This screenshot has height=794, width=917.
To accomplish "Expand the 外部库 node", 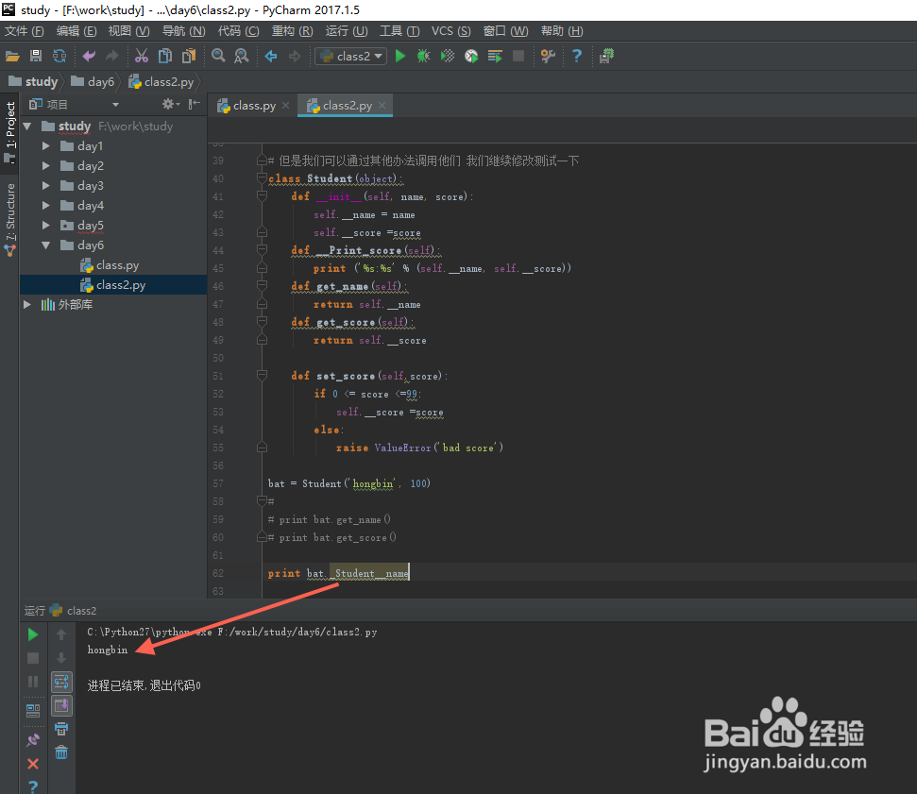I will pos(26,305).
